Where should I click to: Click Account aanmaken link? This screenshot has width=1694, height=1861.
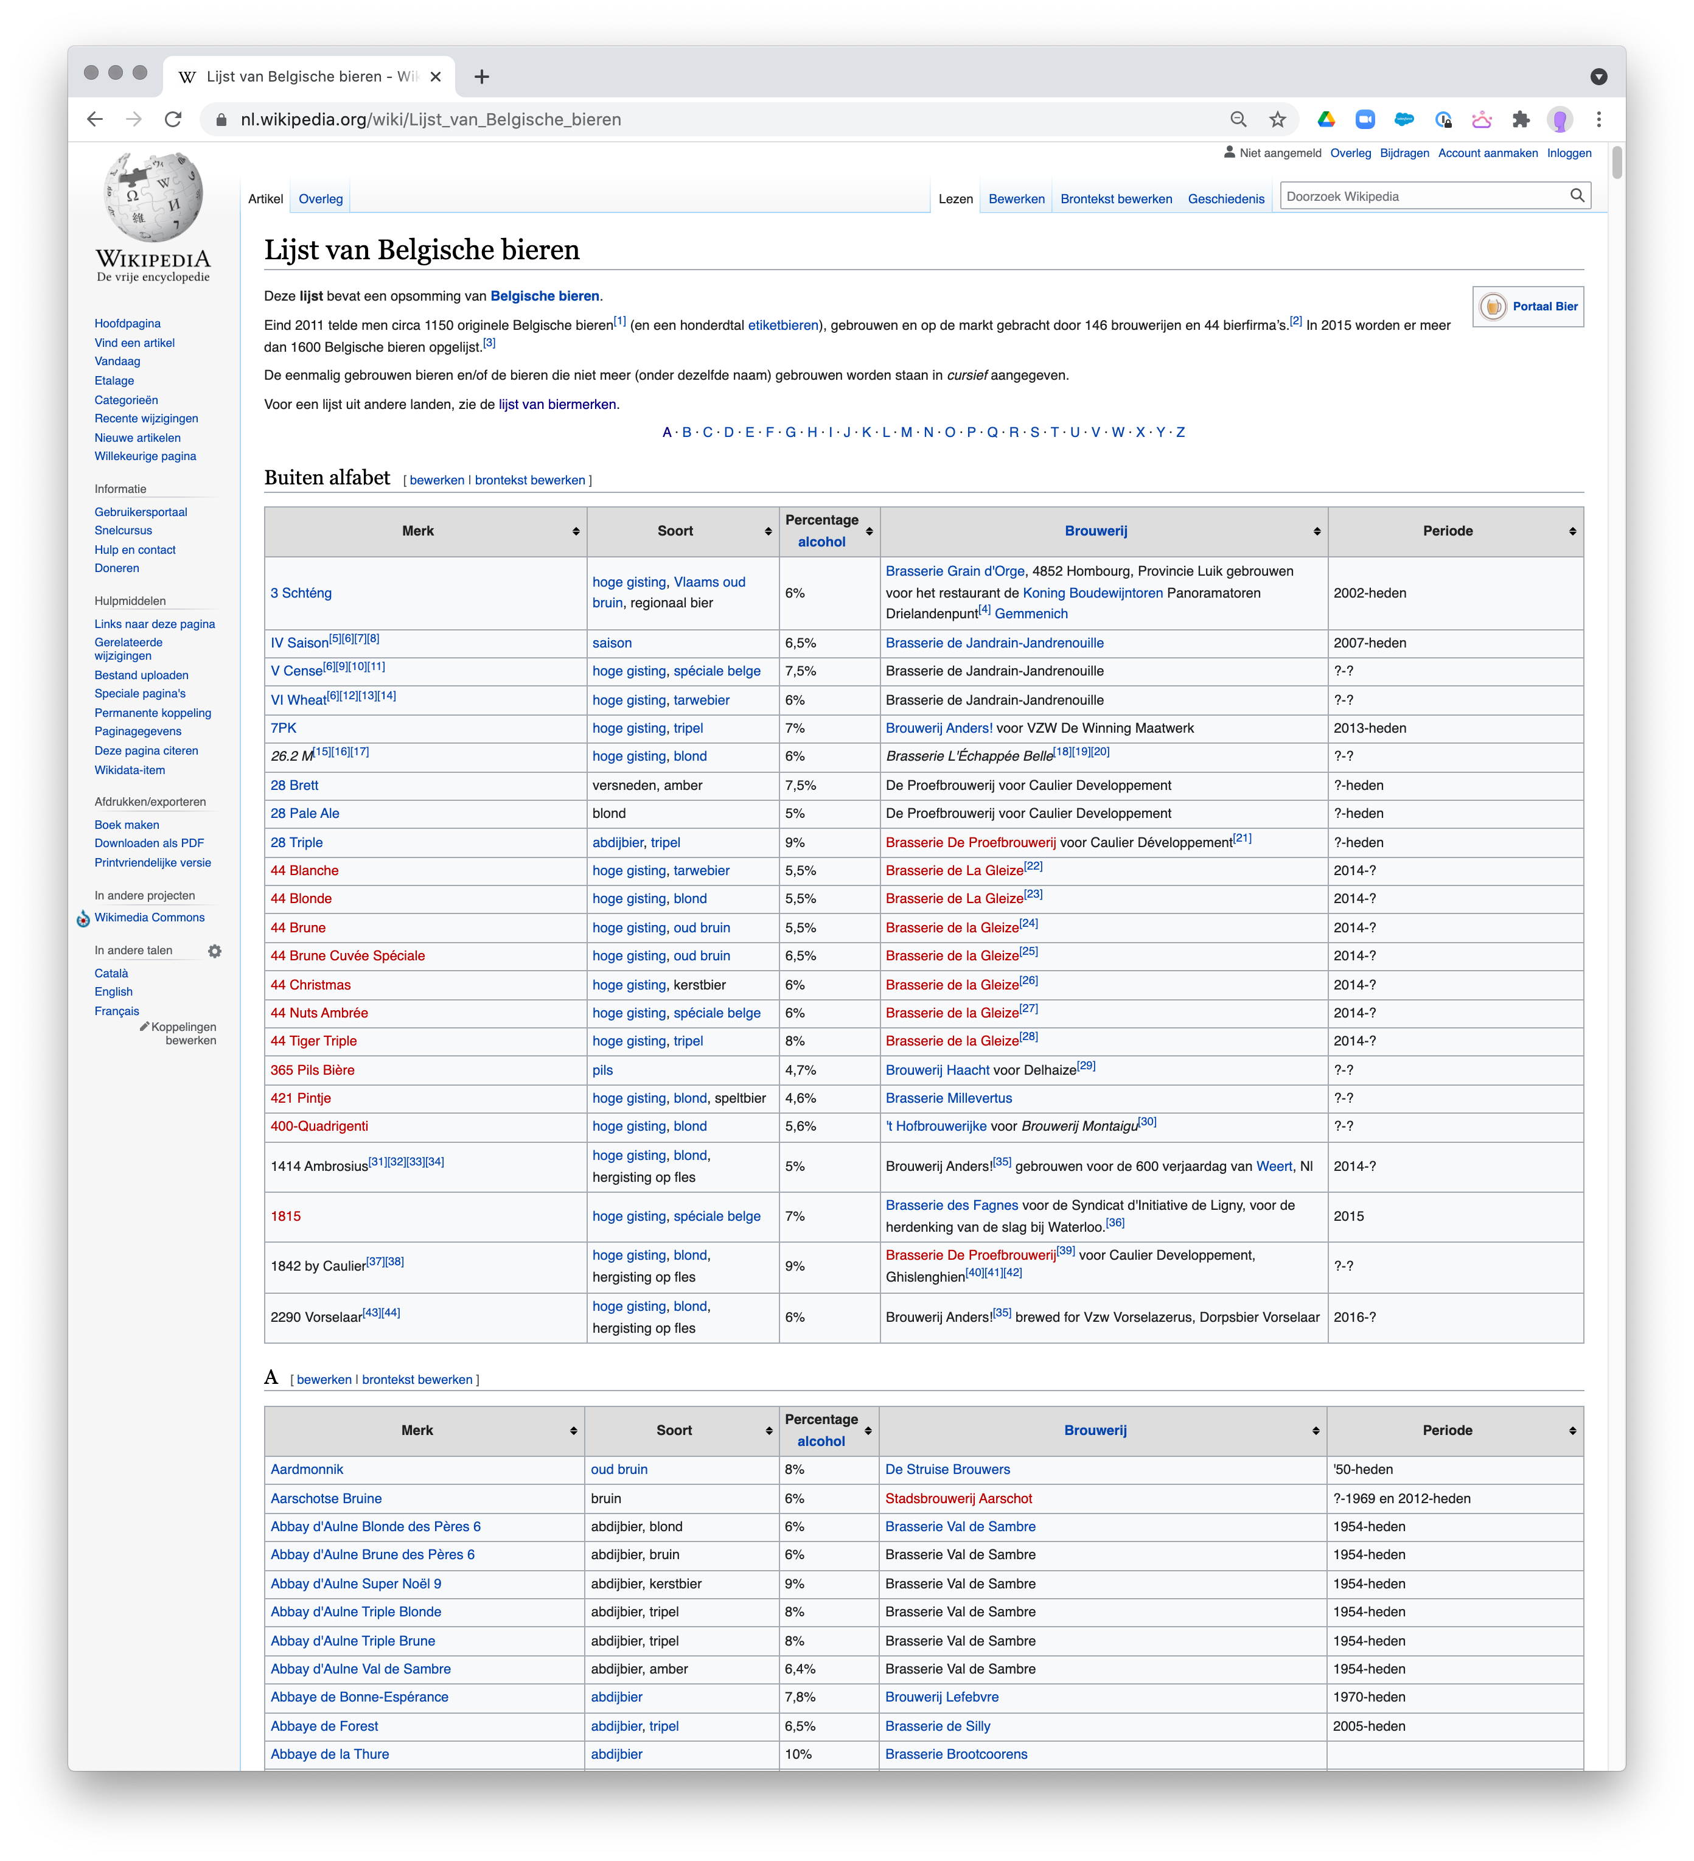pos(1488,153)
